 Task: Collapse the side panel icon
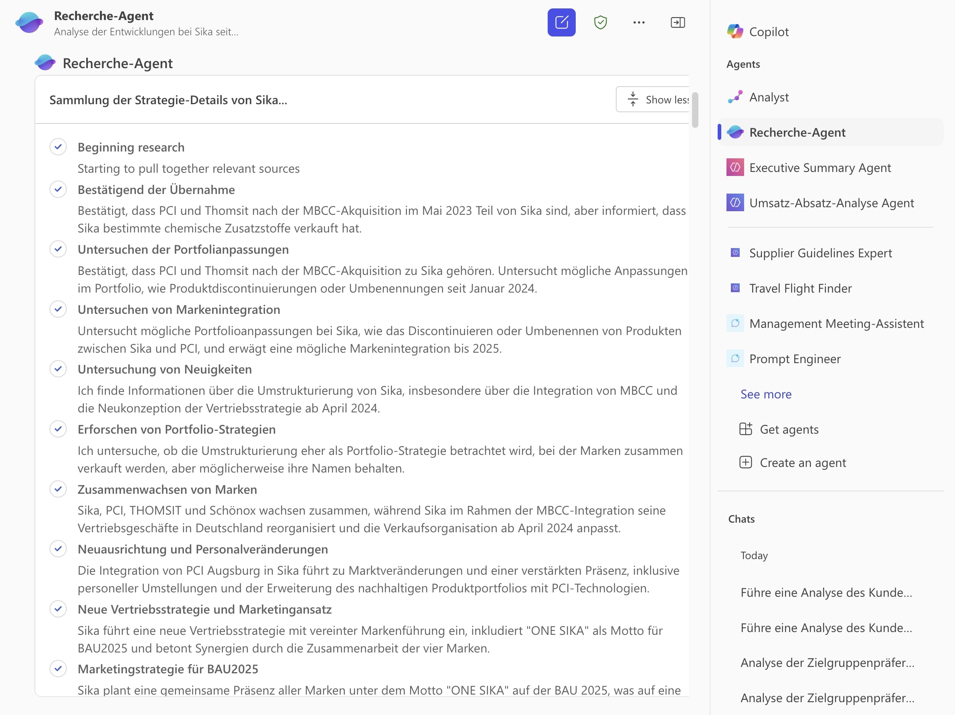click(678, 22)
